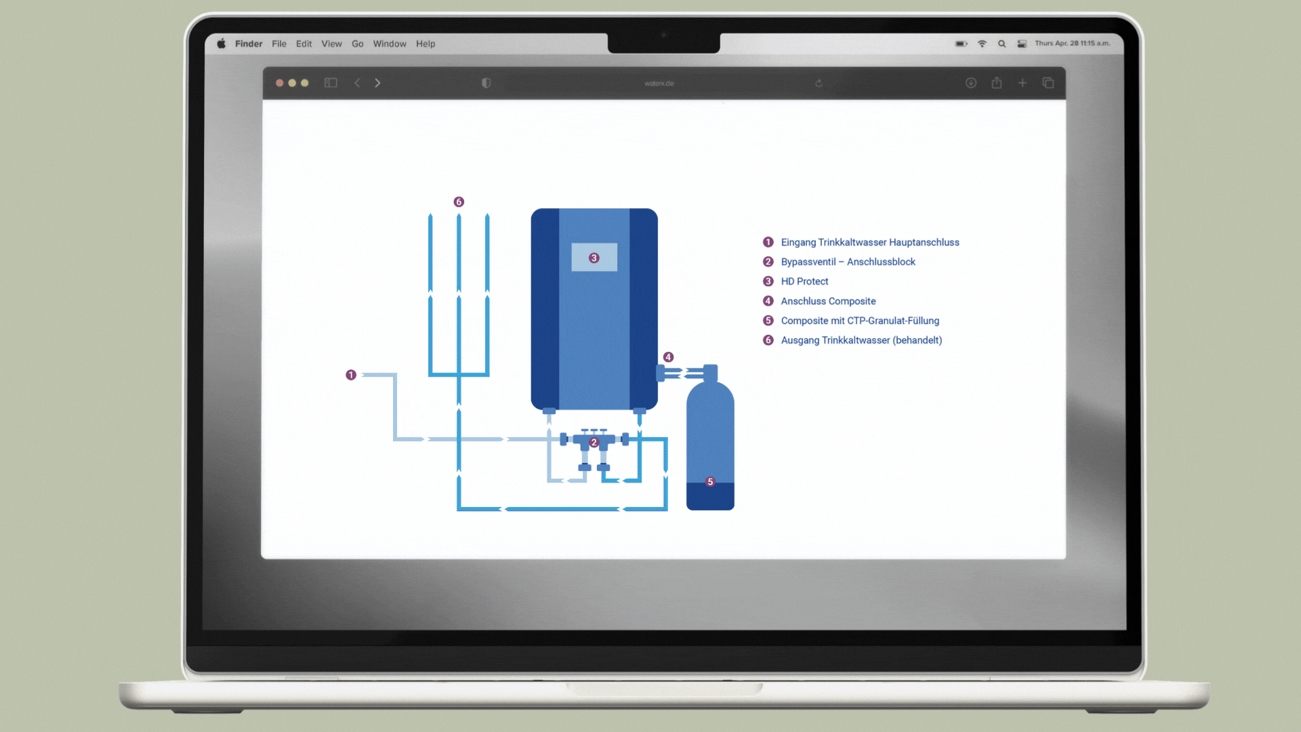Image resolution: width=1301 pixels, height=732 pixels.
Task: Click the Spotlight search icon in the menu bar
Action: click(x=1001, y=43)
